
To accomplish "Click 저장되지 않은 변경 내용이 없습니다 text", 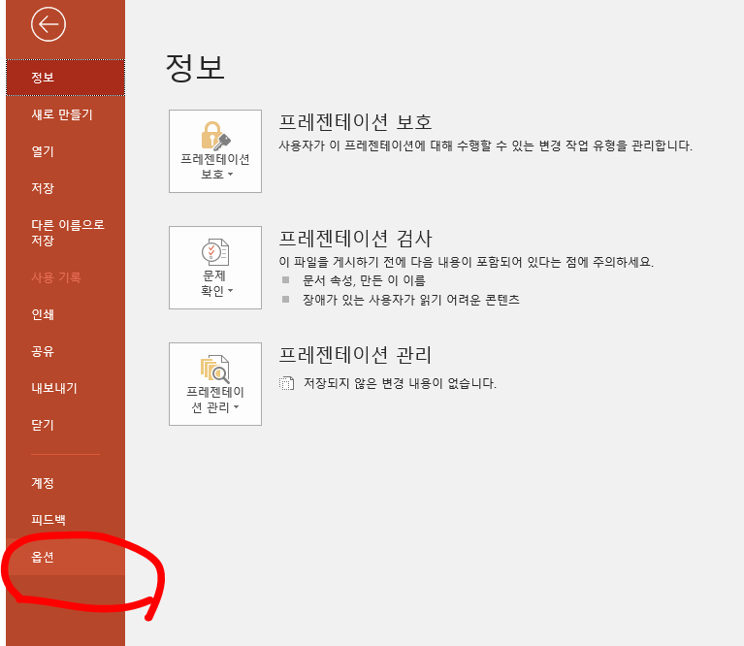I will click(x=400, y=383).
